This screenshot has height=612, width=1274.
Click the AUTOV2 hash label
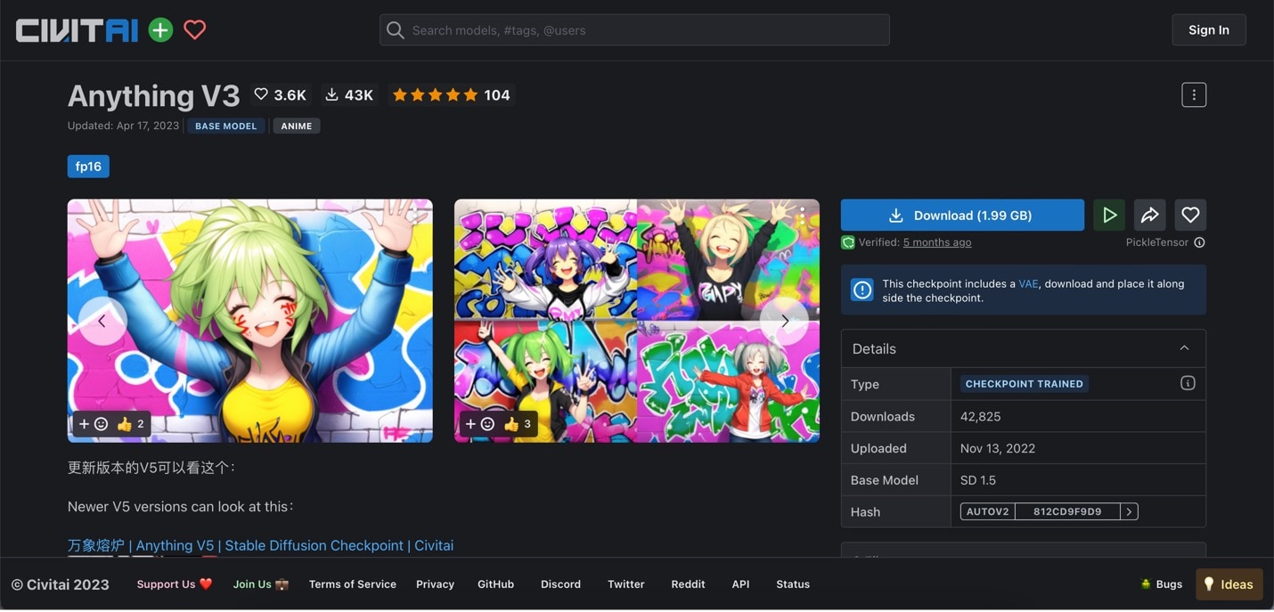click(x=988, y=511)
